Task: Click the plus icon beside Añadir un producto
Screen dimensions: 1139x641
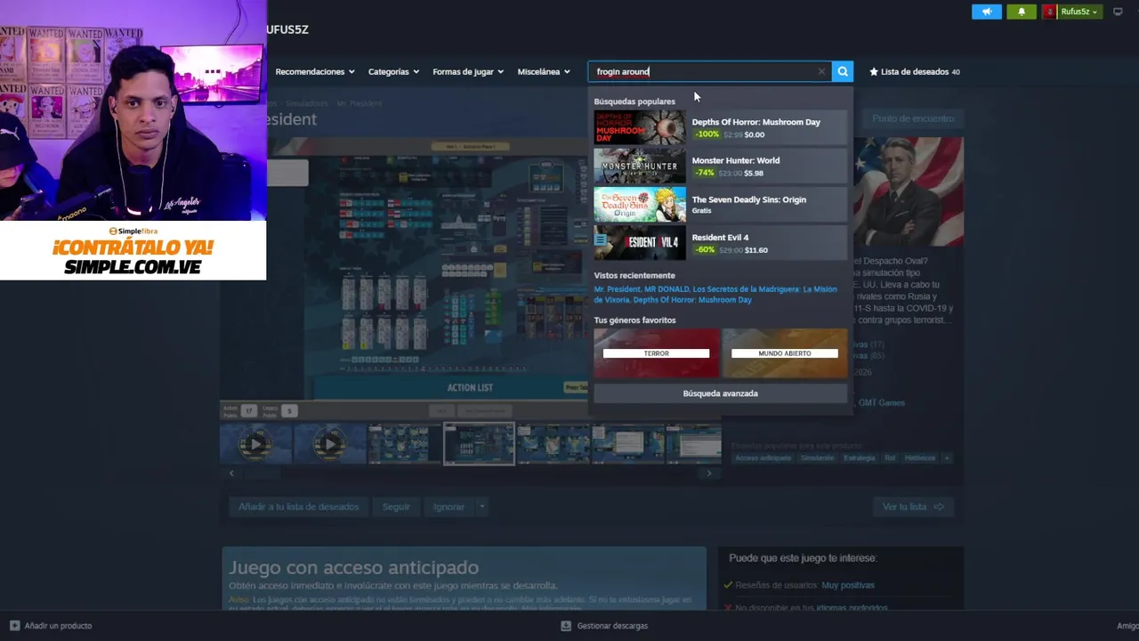Action: click(x=14, y=625)
